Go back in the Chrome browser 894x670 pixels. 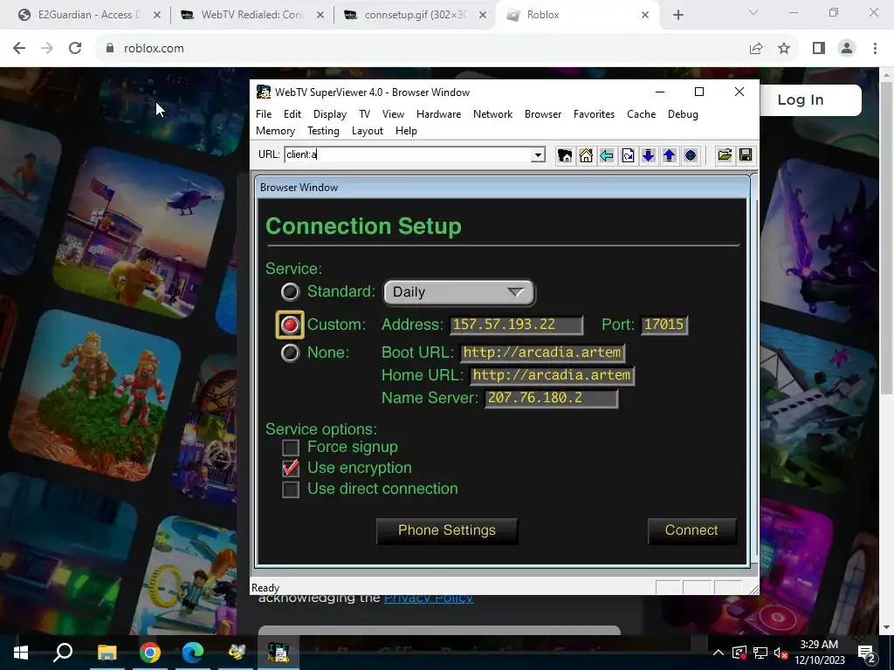coord(19,49)
